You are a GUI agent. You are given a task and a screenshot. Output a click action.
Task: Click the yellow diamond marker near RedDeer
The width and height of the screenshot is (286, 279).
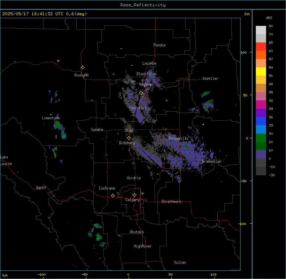[x=141, y=93]
